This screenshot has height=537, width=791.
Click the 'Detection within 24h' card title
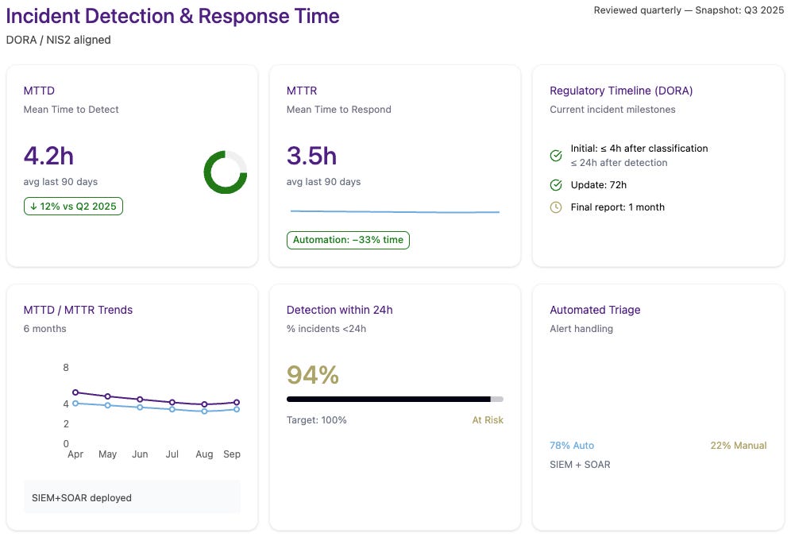(339, 311)
